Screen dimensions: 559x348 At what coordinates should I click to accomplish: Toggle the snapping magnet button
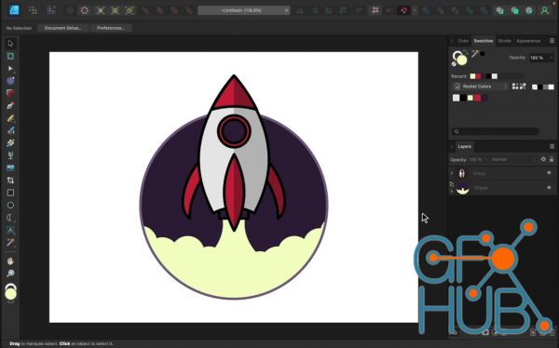(404, 10)
